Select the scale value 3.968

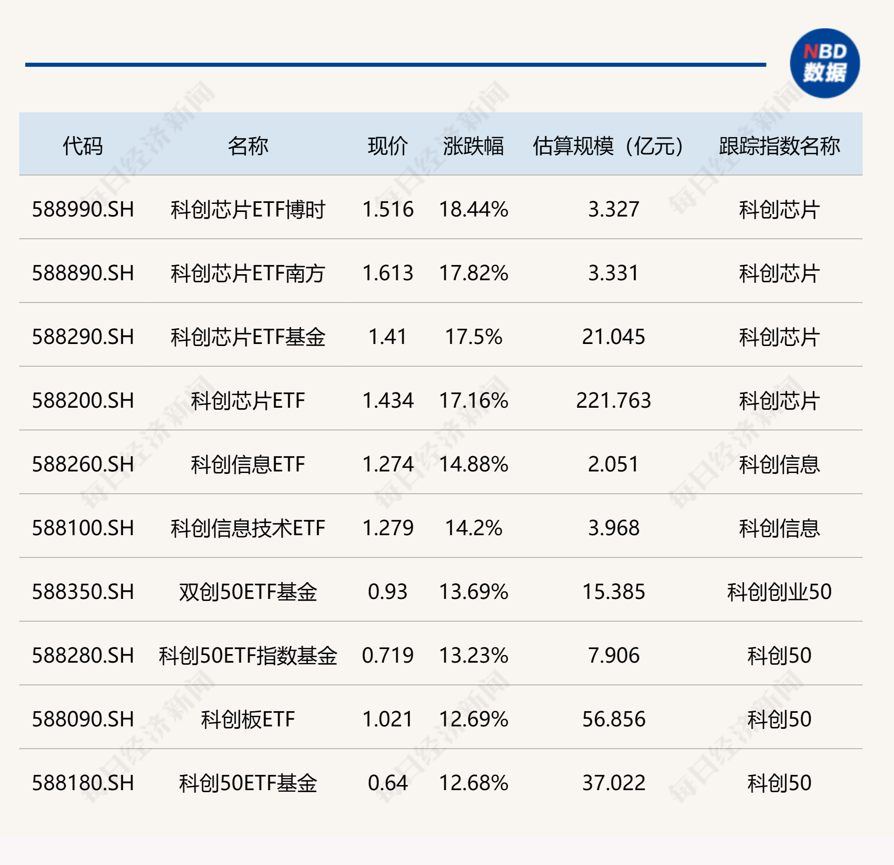click(x=613, y=528)
